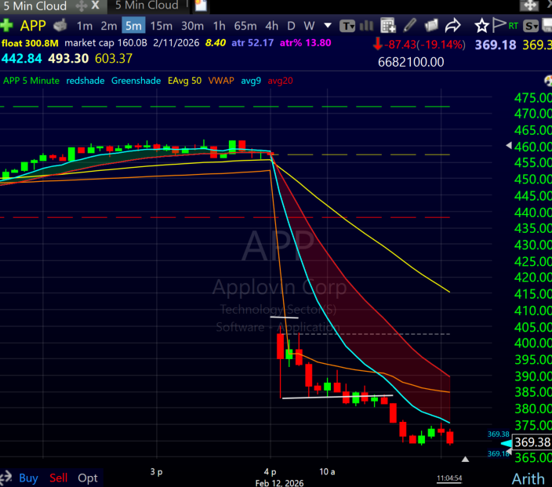Click the Greenshade indicator label
Image resolution: width=552 pixels, height=487 pixels.
[136, 81]
